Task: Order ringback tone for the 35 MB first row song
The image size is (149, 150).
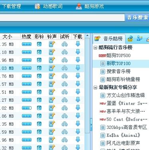Action: click(x=39, y=44)
